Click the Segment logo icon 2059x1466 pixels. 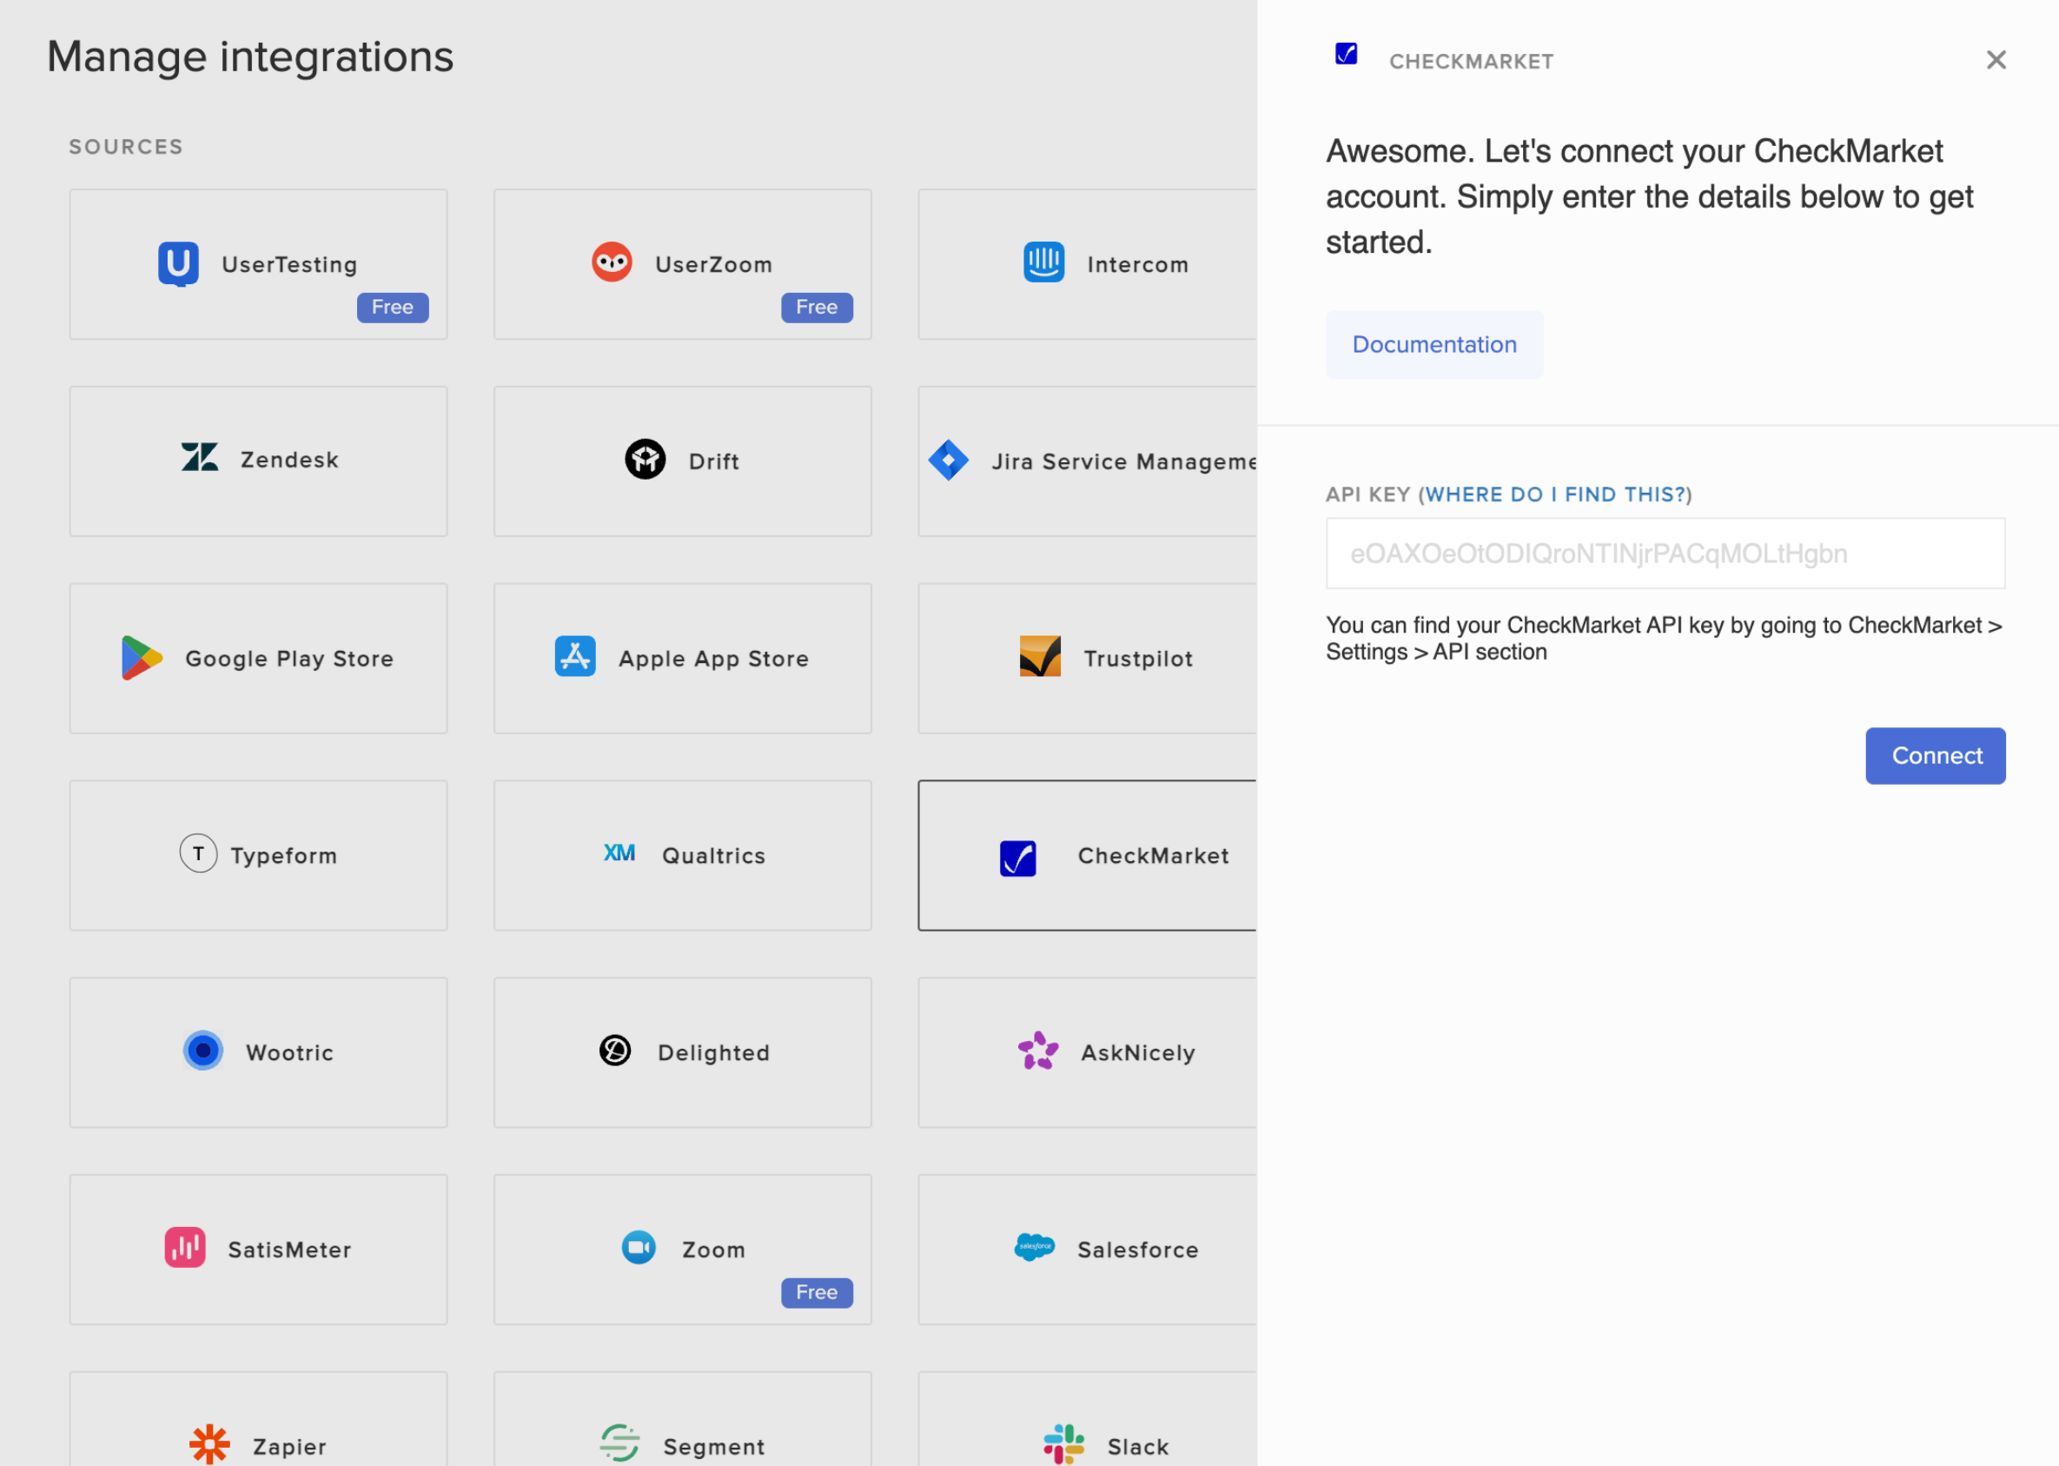[x=619, y=1443]
